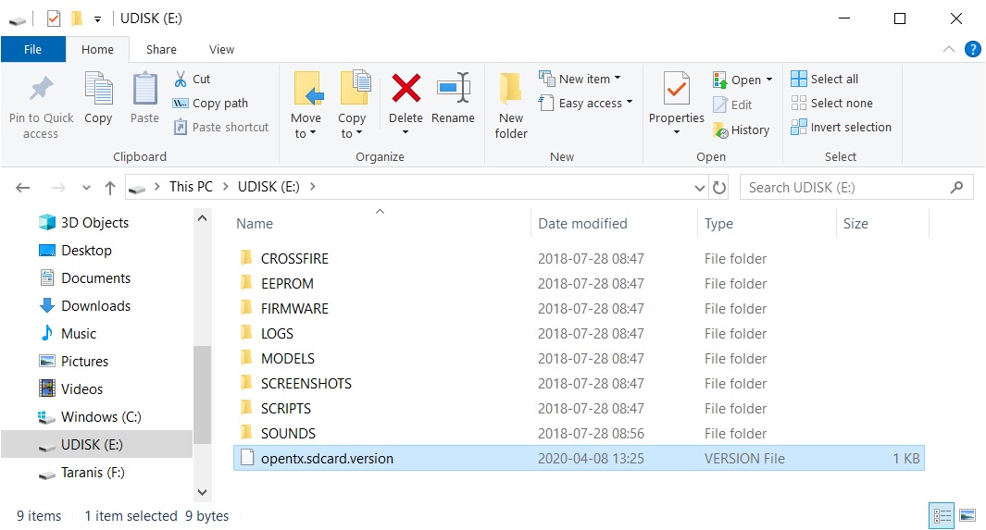986x530 pixels.
Task: Click Select all
Action: (824, 80)
